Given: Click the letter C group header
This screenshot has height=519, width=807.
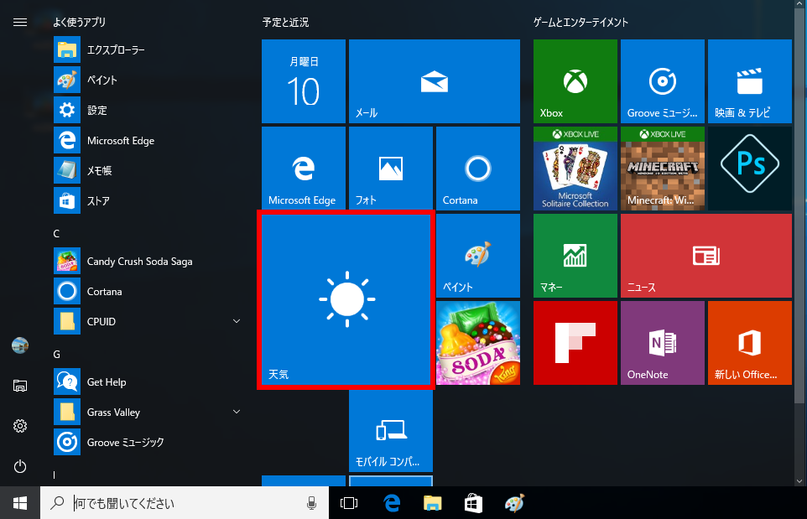Looking at the screenshot, I should point(56,234).
